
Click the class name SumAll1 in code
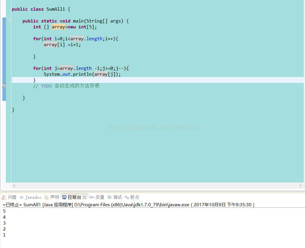click(56, 9)
